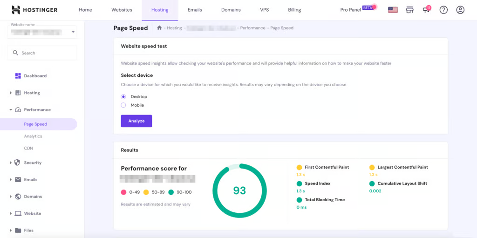477x238 pixels.
Task: Open Analytics under Performance
Action: 33,136
